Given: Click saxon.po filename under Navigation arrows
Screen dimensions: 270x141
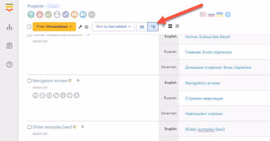Looking at the screenshot, I should [x=40, y=87].
